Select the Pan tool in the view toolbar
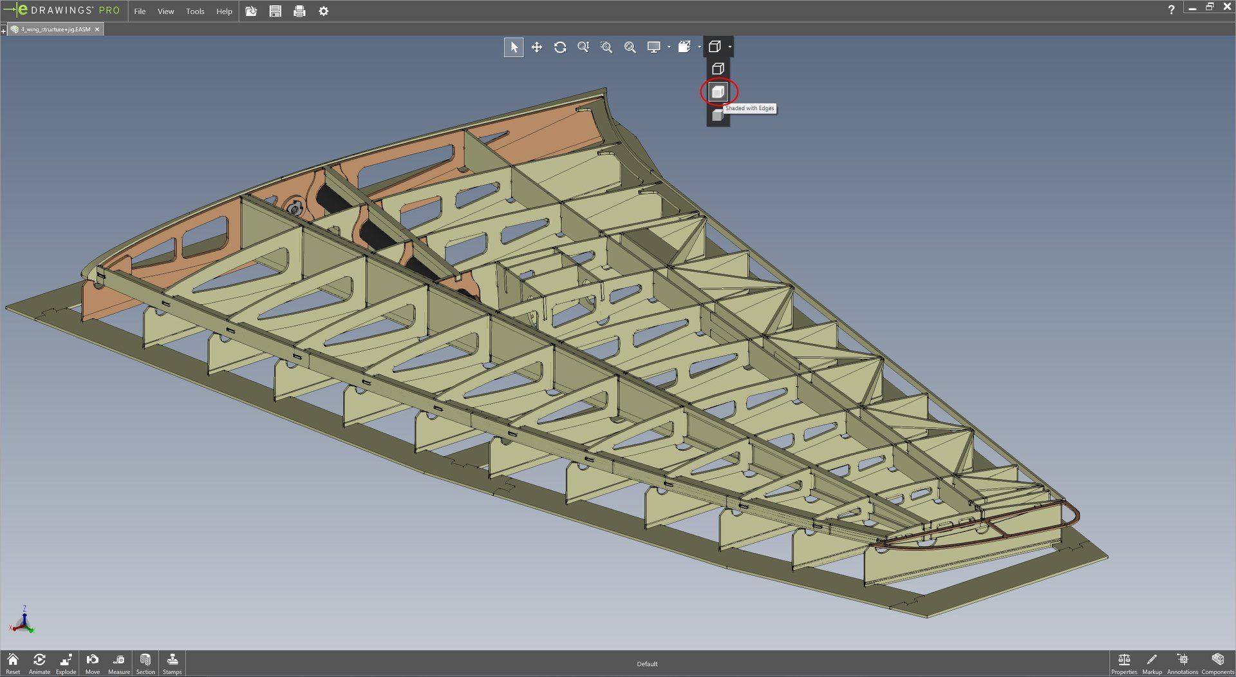This screenshot has height=677, width=1236. [x=536, y=47]
